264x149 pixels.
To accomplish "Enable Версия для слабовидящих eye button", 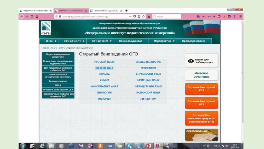I will (202, 60).
